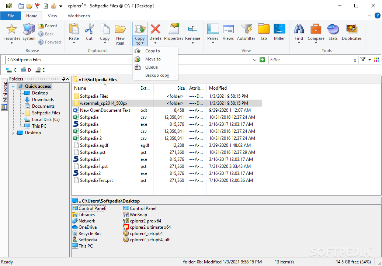The image size is (382, 266).
Task: Click the Copy icon in Clipboard group
Action: tap(105, 29)
